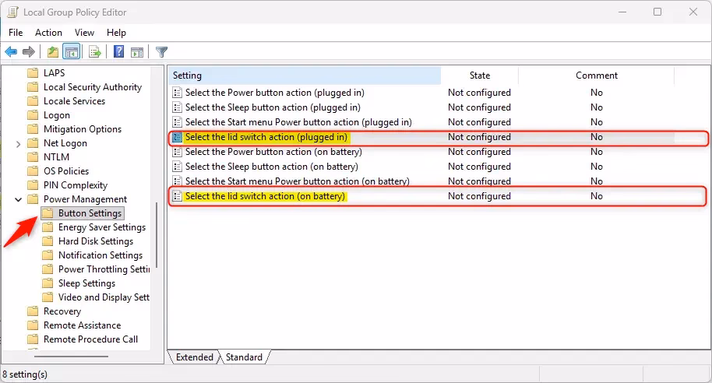Image resolution: width=712 pixels, height=383 pixels.
Task: Open Help via blue question mark icon
Action: 119,52
